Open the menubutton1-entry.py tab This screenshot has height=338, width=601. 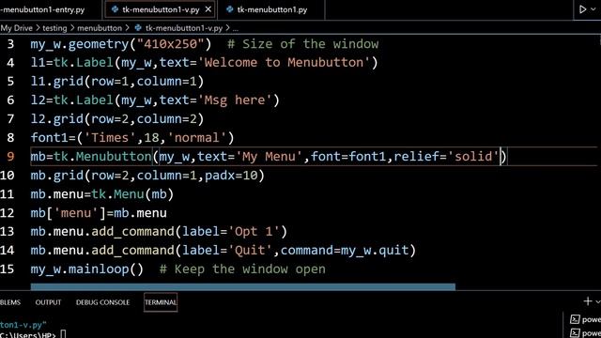click(42, 9)
